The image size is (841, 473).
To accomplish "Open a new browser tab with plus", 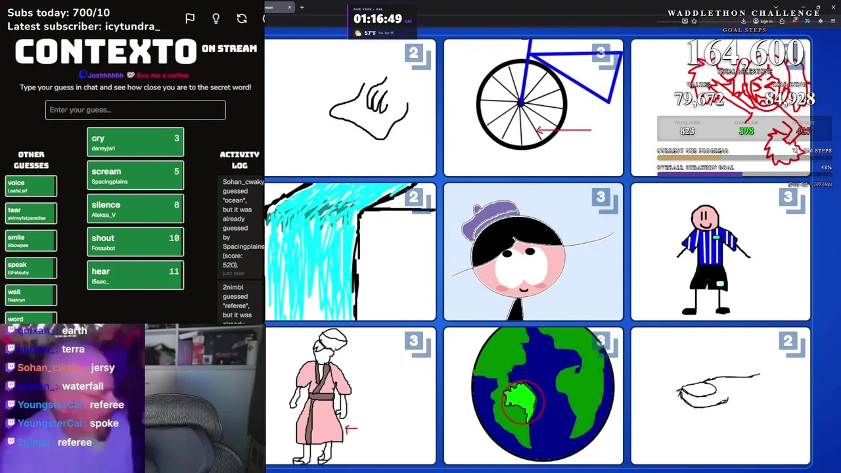I will coord(302,7).
